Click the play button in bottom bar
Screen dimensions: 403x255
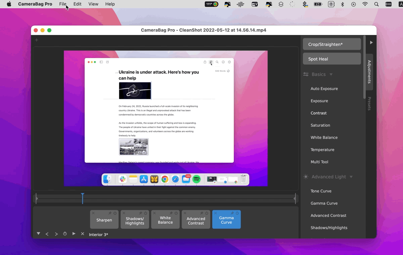[74, 233]
